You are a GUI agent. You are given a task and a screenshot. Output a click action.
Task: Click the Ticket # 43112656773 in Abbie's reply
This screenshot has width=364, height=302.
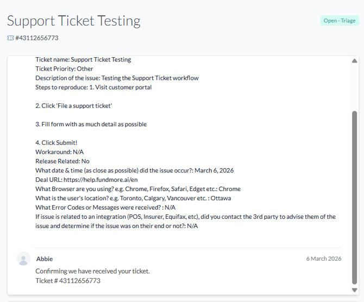point(68,281)
